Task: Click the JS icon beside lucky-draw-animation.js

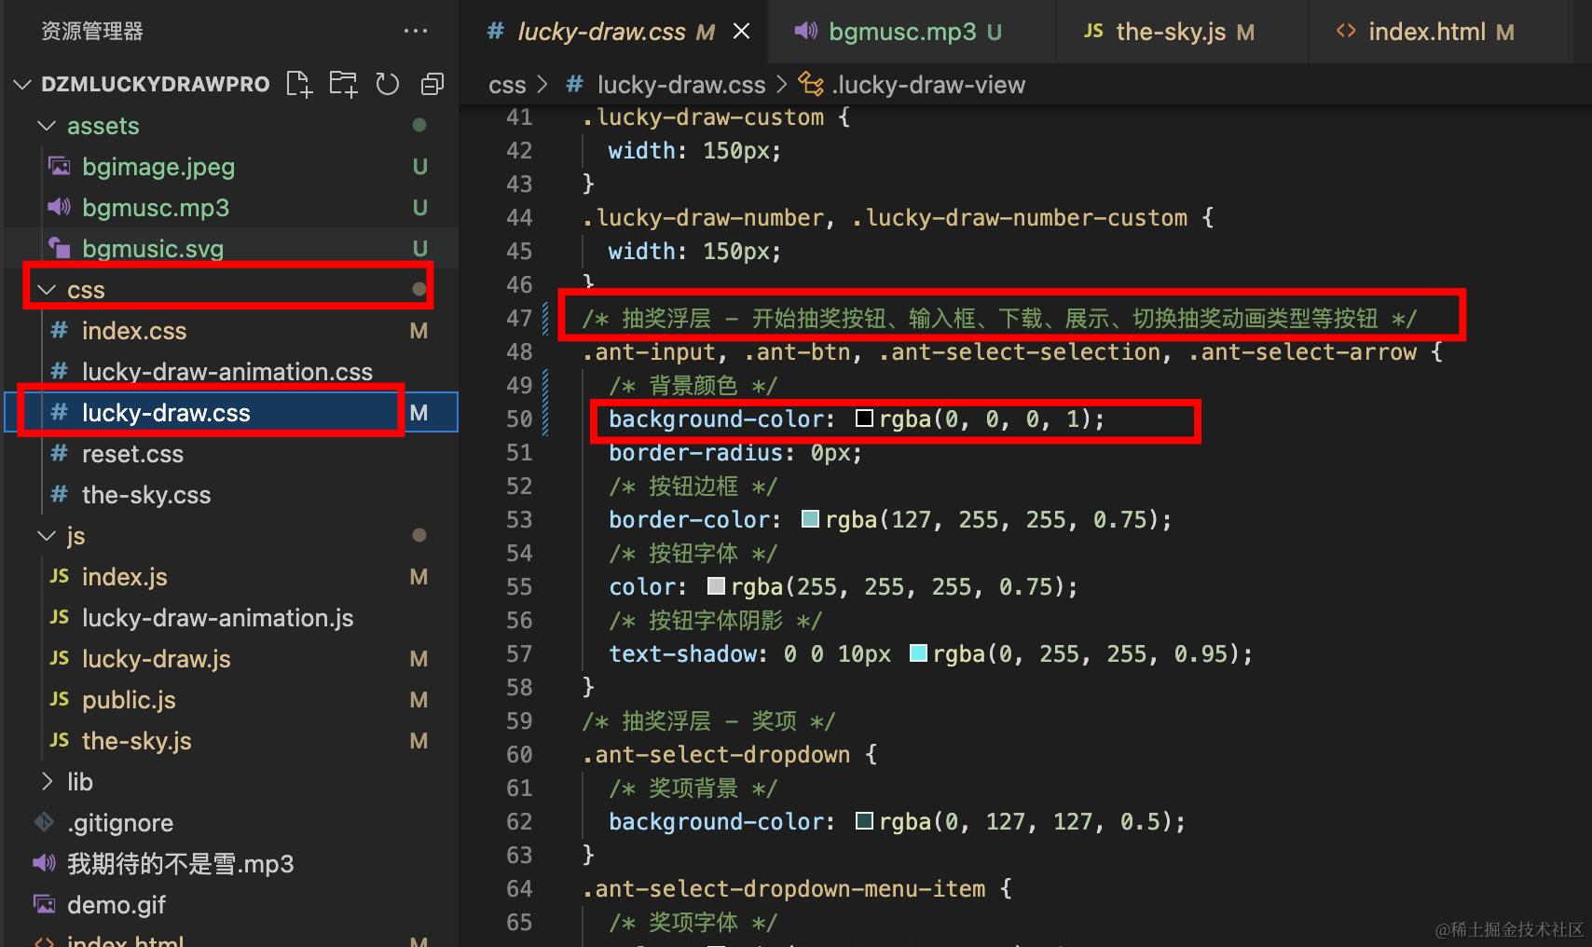Action: click(x=60, y=618)
